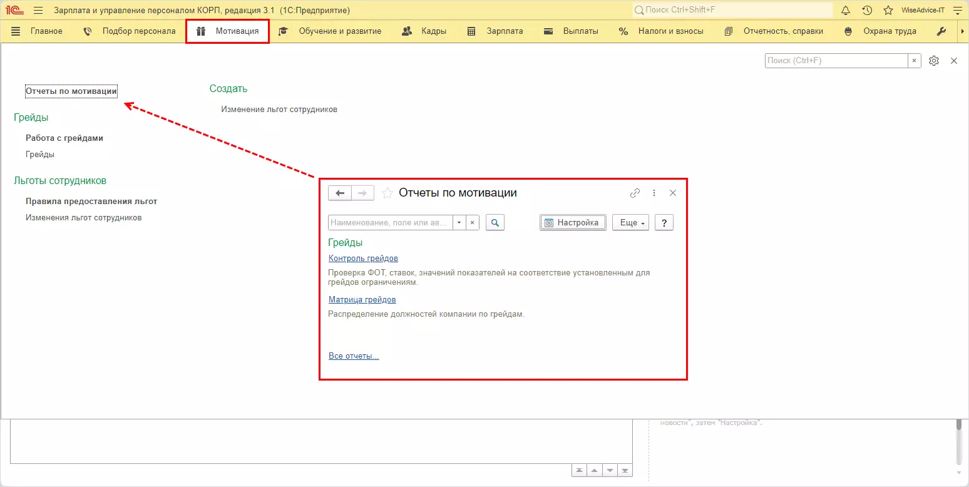Copy link to Отчеты по мотивации with the chain icon
The width and height of the screenshot is (969, 487).
635,193
